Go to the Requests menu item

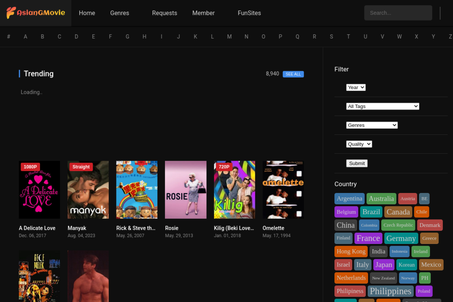[x=165, y=13]
